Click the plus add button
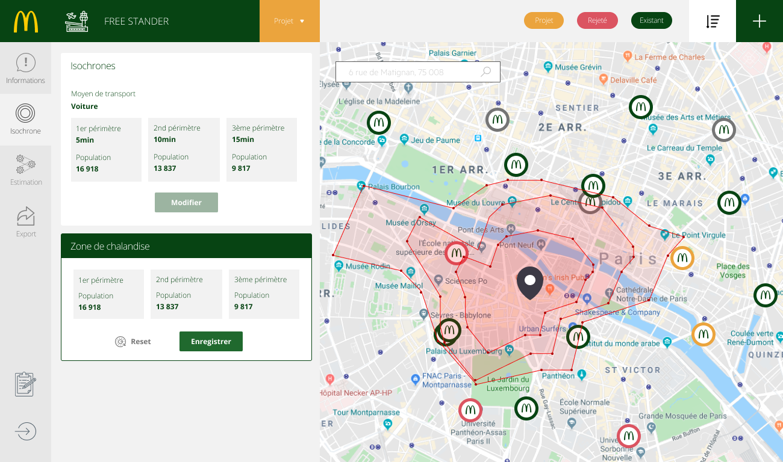 tap(760, 21)
